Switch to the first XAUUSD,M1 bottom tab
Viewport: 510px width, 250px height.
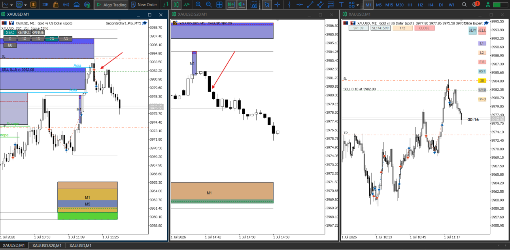pyautogui.click(x=14, y=246)
